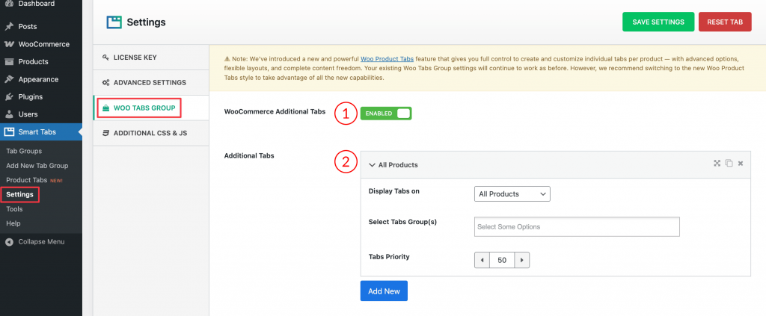The height and width of the screenshot is (316, 766).
Task: Click the green Save Settings button
Action: [x=658, y=22]
